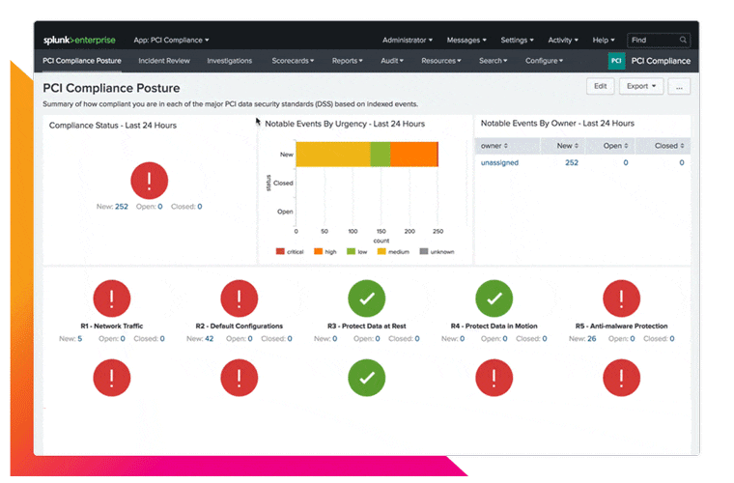The image size is (734, 483).
Task: Open the App: PCI Compliance dropdown
Action: pyautogui.click(x=171, y=41)
